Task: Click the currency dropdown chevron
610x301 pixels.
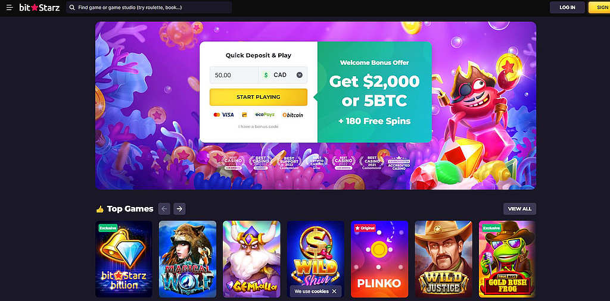Action: [x=300, y=75]
